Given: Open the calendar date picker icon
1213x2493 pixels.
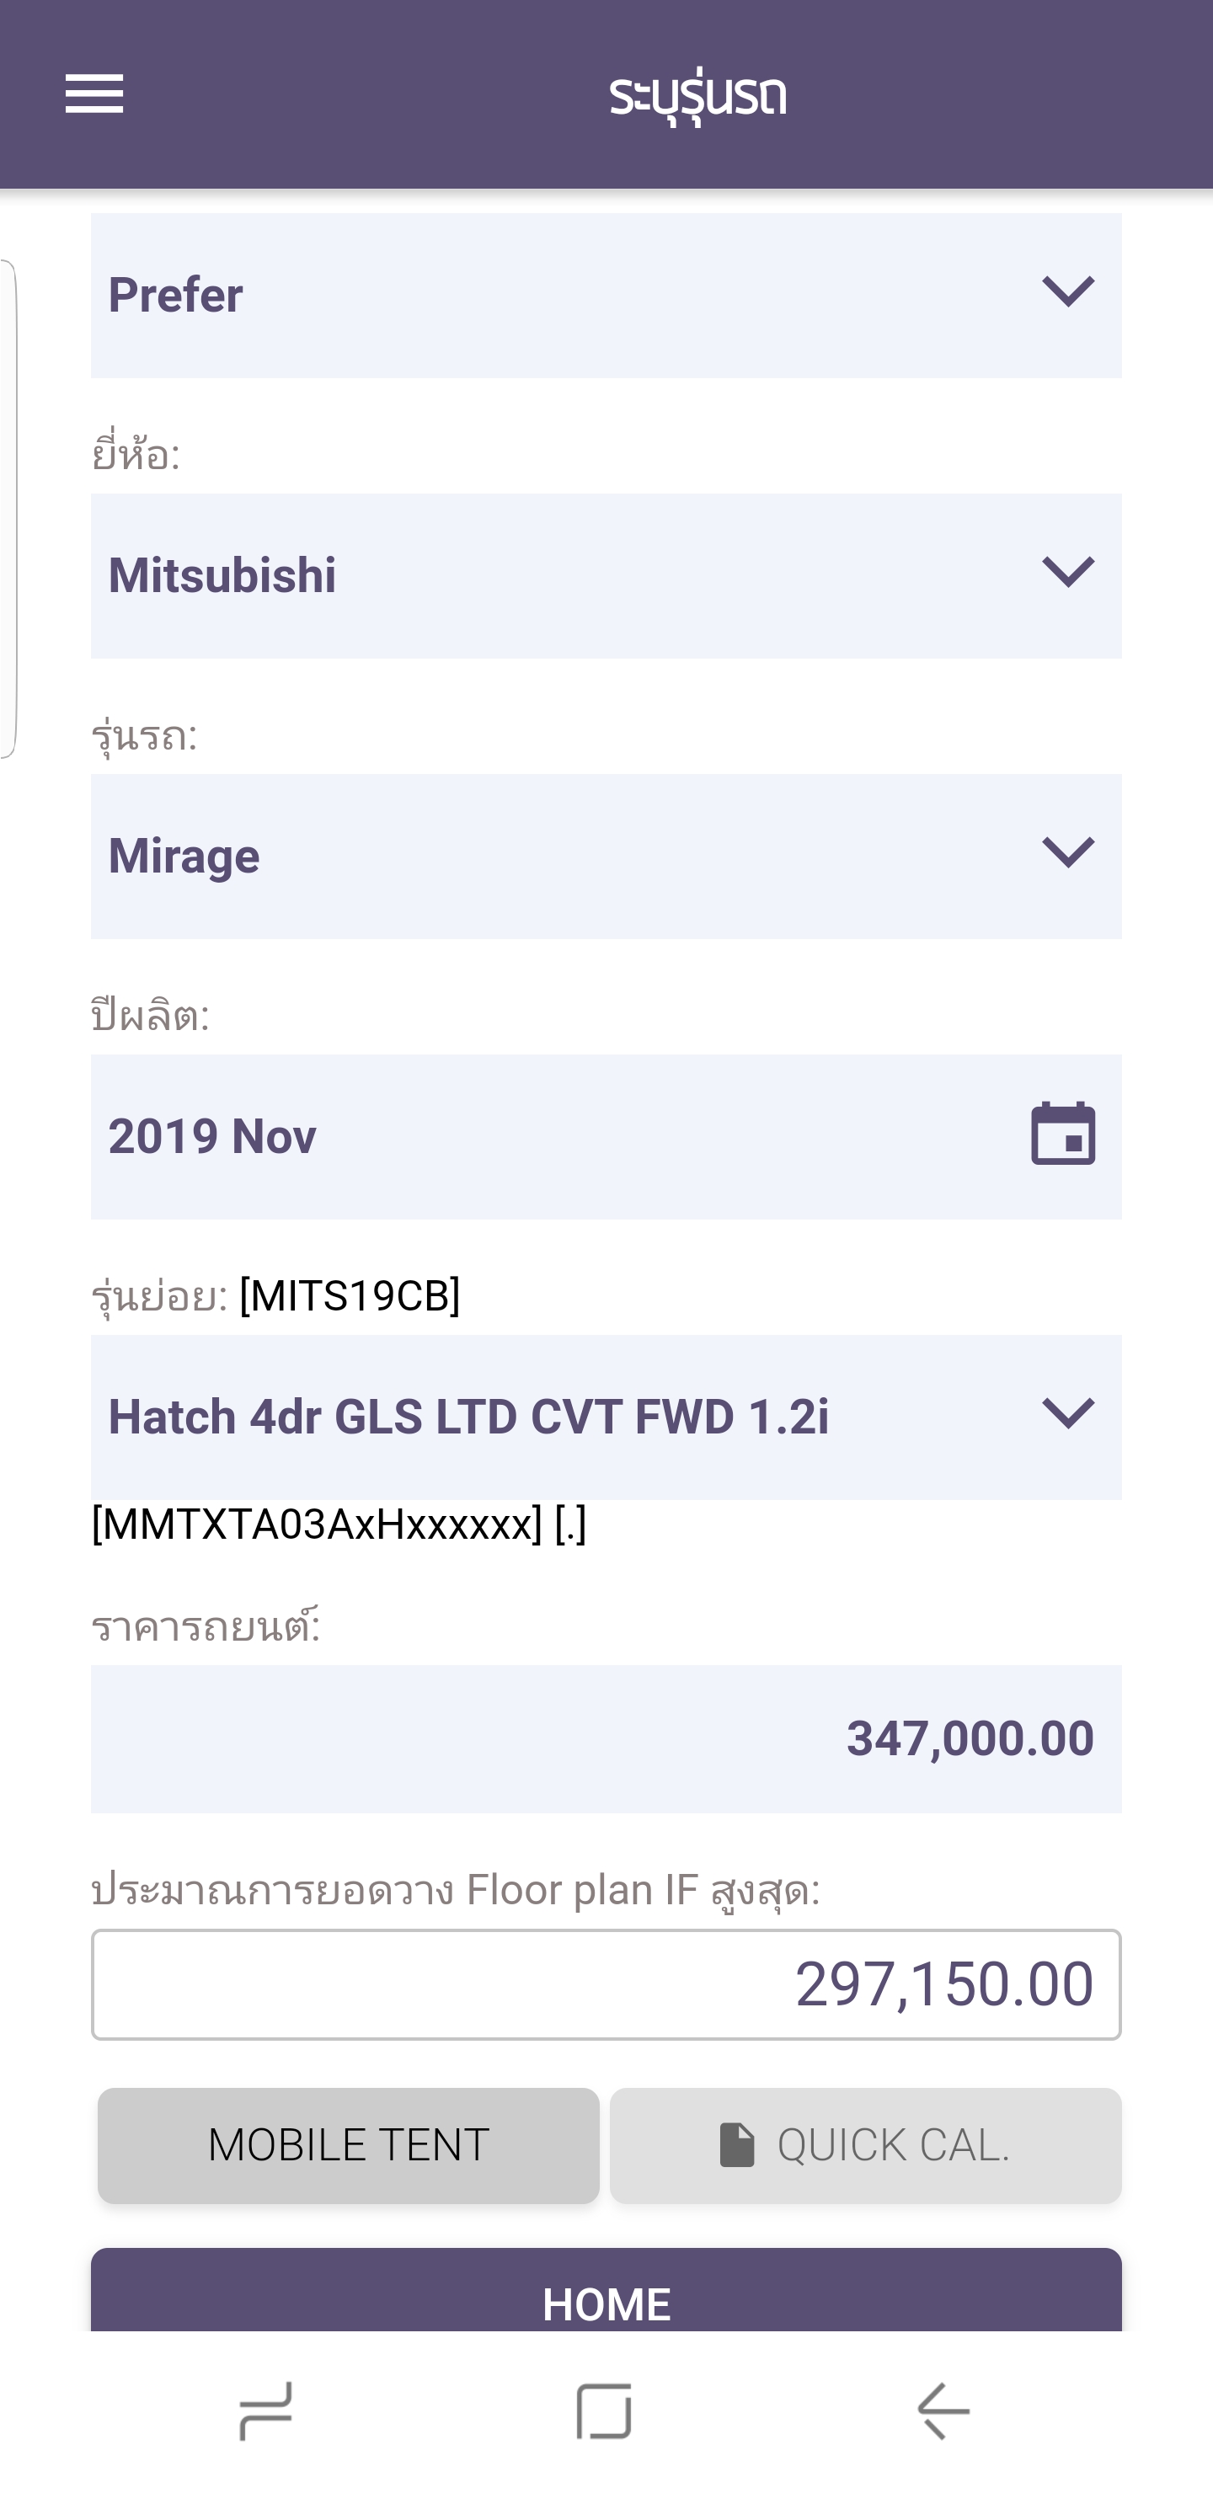Looking at the screenshot, I should click(x=1062, y=1134).
